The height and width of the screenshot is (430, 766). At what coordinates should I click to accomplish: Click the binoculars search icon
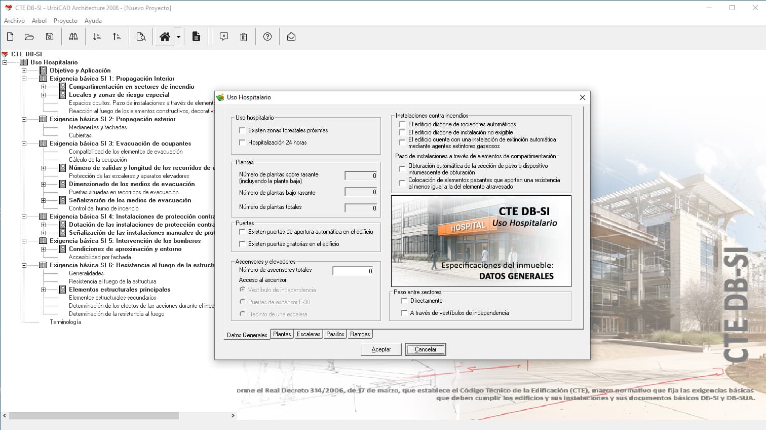click(73, 37)
